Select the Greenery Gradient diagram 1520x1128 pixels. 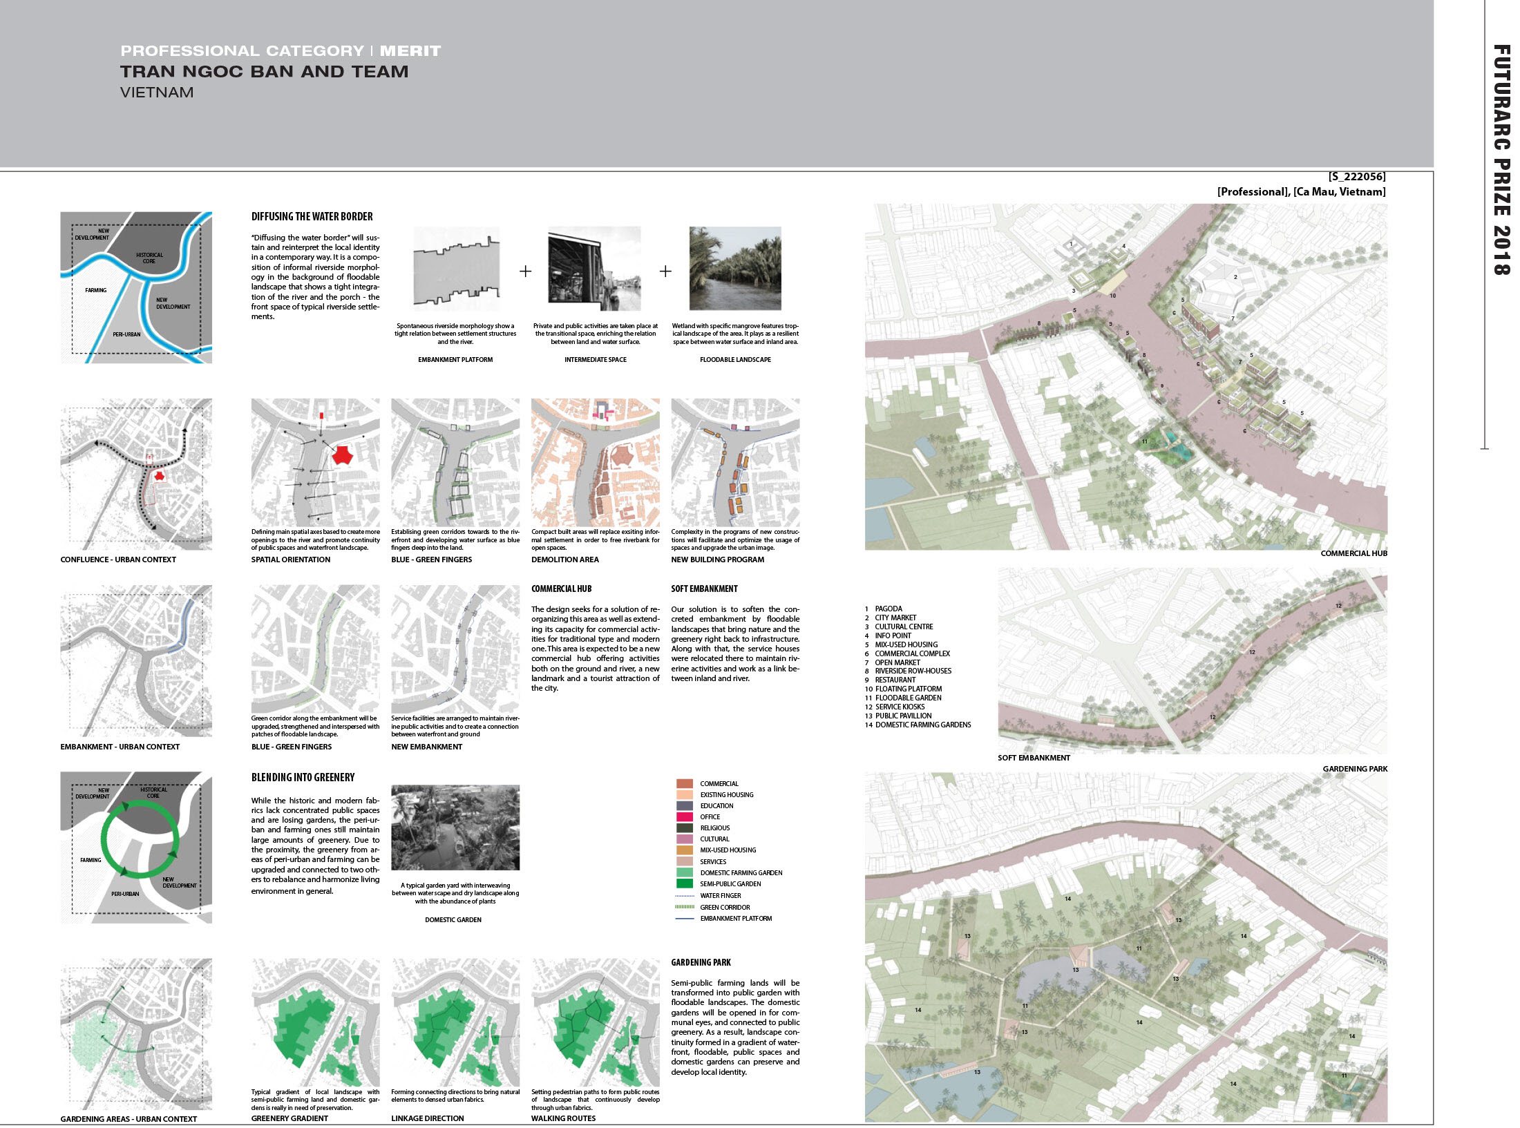click(316, 1022)
